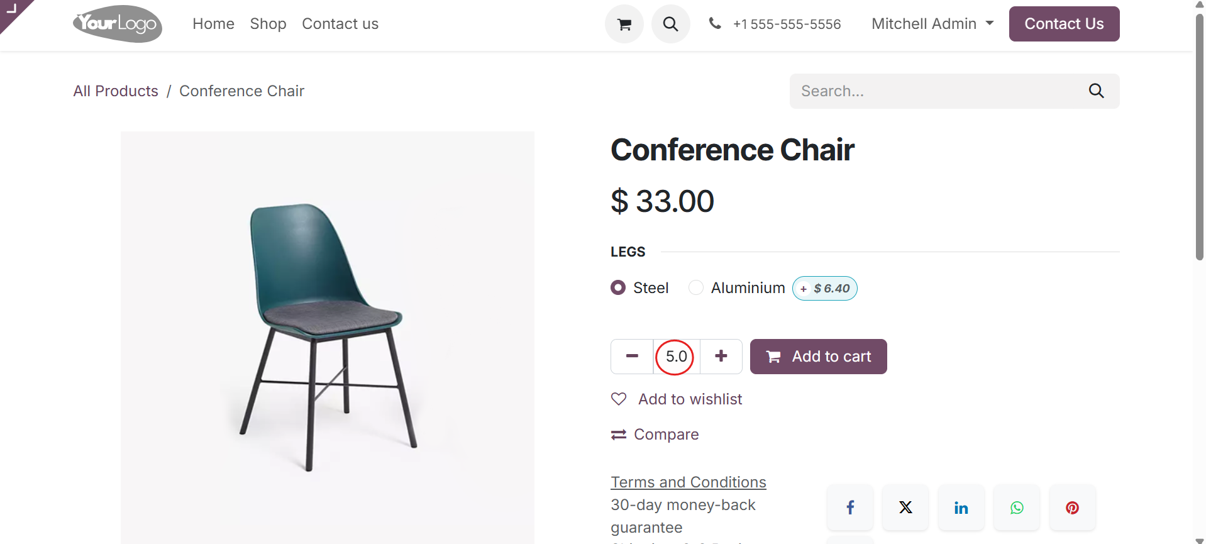Open the Shop menu item
Viewport: 1206px width, 544px height.
268,24
